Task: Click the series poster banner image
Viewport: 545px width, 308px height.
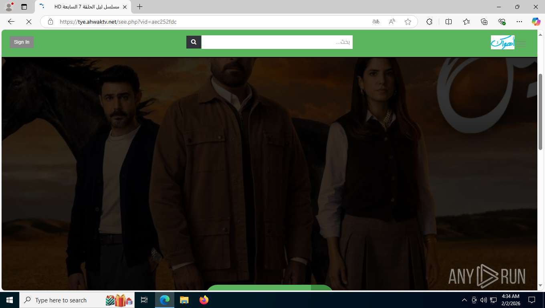Action: (x=269, y=174)
